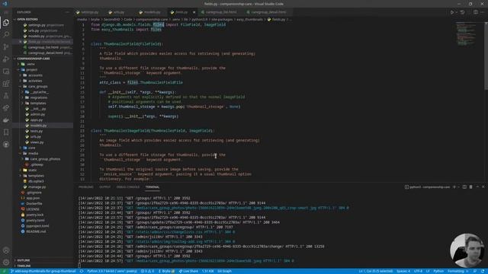Switch to the models.py editor tab
The width and height of the screenshot is (488, 274).
152,12
